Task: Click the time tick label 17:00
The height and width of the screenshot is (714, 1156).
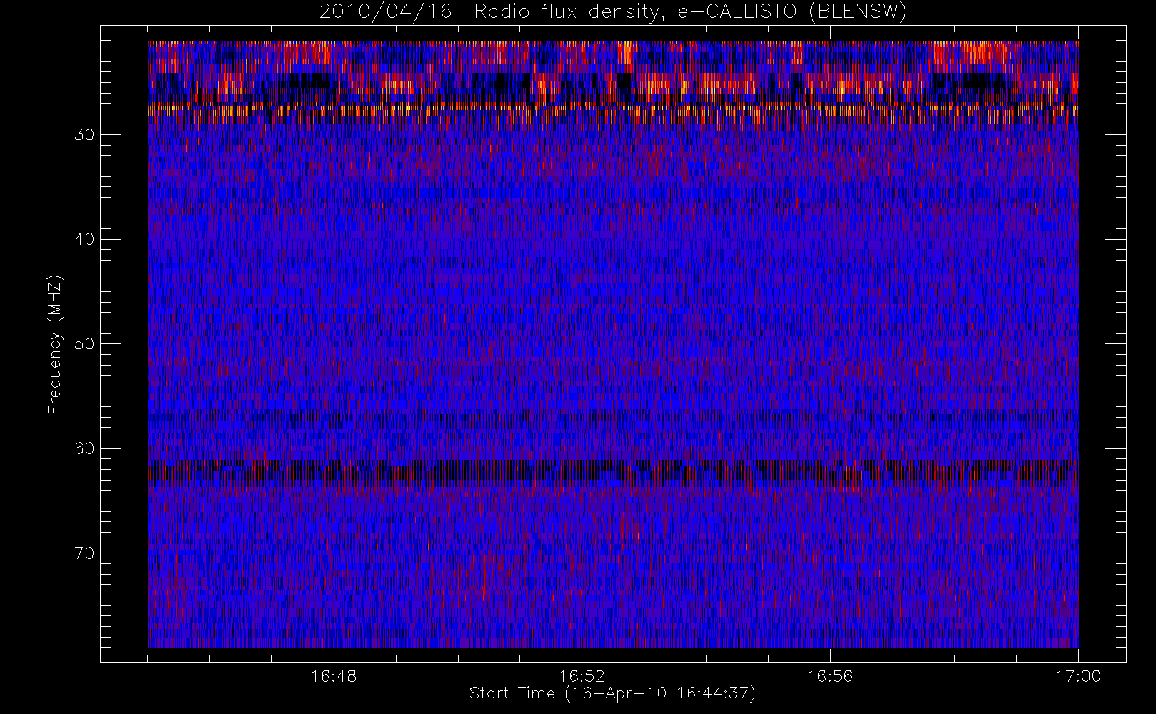Action: click(1078, 676)
